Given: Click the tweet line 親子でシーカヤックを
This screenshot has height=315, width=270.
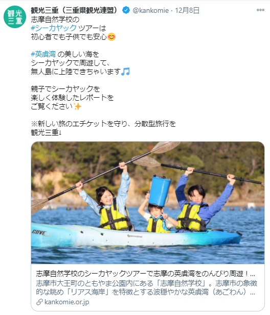Looking at the screenshot, I should pyautogui.click(x=65, y=89).
